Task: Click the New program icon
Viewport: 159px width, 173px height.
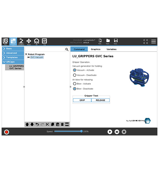Action: click(x=100, y=42)
